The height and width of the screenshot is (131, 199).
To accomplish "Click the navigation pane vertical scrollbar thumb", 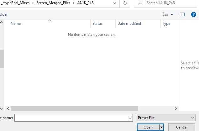I will 2,59.
